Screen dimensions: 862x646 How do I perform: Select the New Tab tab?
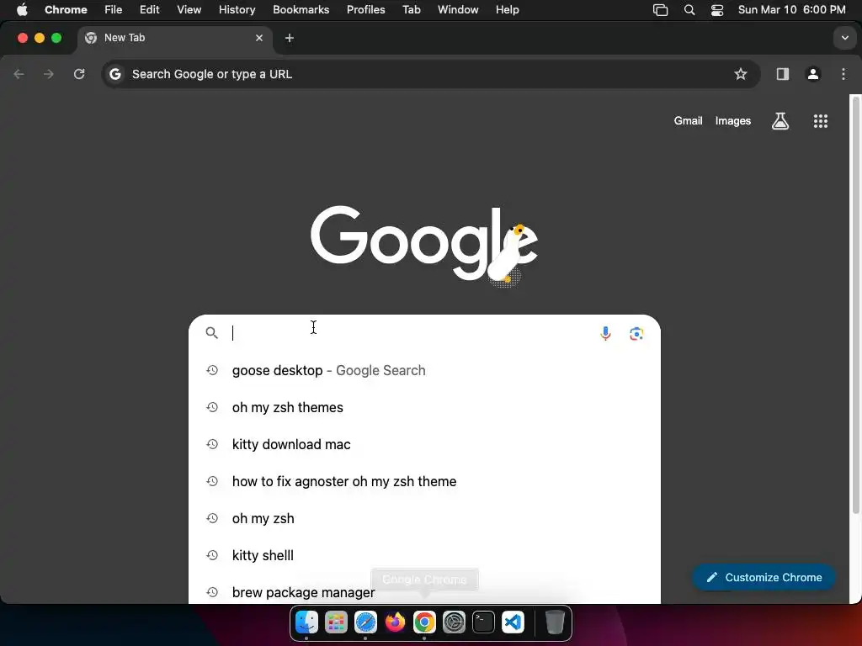175,38
